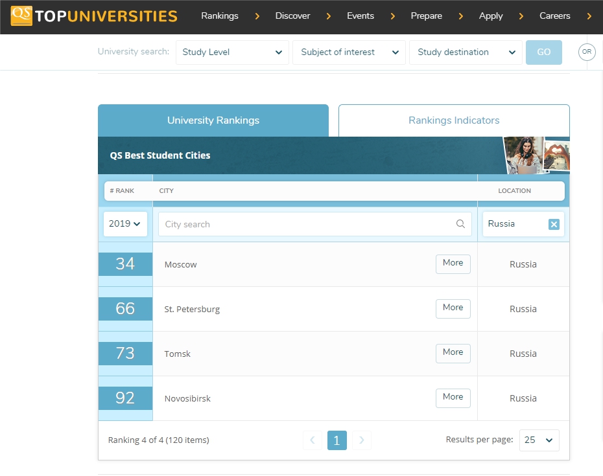603x476 pixels.
Task: Open the Results per page dropdown
Action: tap(539, 440)
